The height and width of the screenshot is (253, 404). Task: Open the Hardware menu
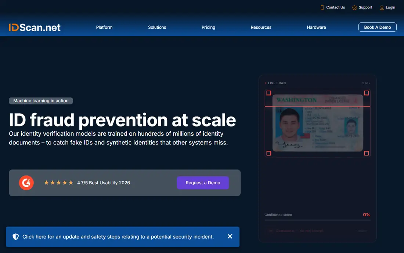[316, 27]
